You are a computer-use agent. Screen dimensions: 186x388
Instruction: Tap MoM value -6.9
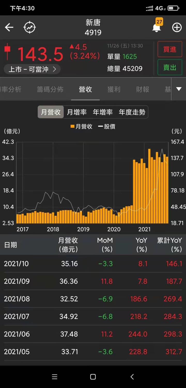105,299
